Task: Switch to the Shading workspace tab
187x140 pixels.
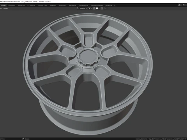Action: (53, 5)
